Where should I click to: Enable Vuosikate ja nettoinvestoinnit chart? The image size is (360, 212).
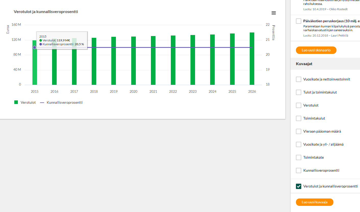point(298,79)
